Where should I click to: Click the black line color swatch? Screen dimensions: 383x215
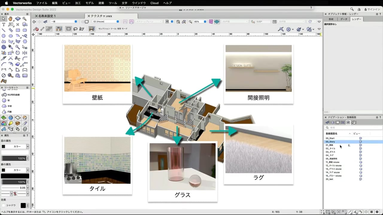15,176
